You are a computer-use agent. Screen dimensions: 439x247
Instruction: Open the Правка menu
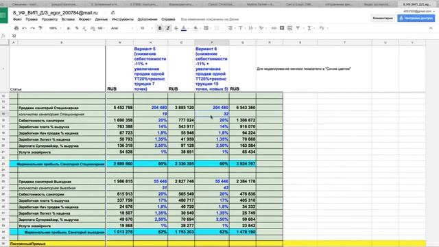pyautogui.click(x=32, y=19)
